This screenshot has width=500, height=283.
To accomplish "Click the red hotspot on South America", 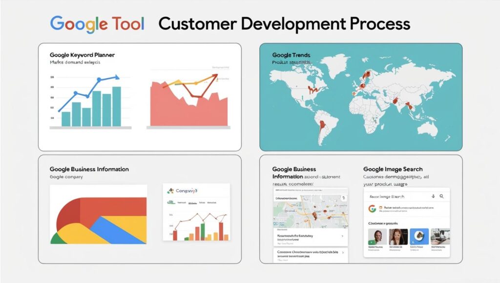I will (322, 125).
